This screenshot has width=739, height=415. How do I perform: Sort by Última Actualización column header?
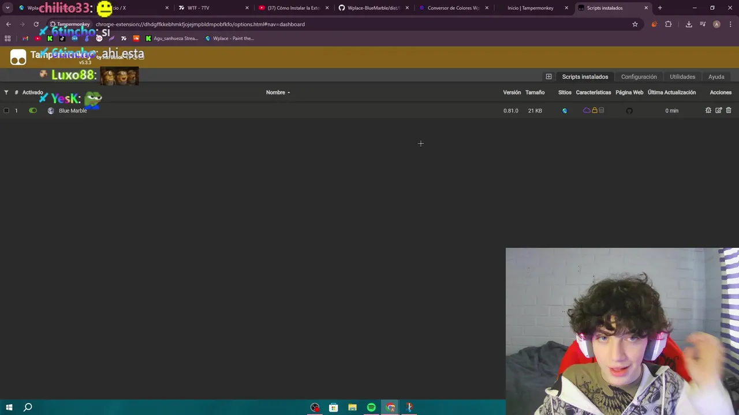[x=671, y=92]
